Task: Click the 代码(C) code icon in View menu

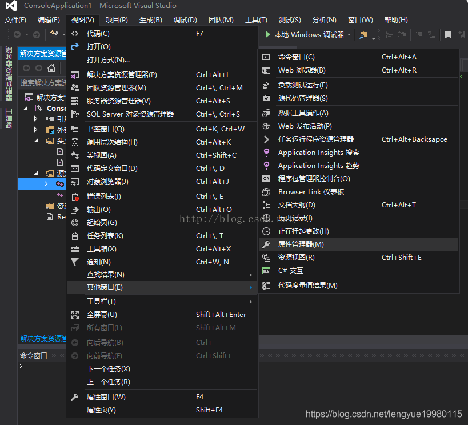Action: [x=75, y=34]
